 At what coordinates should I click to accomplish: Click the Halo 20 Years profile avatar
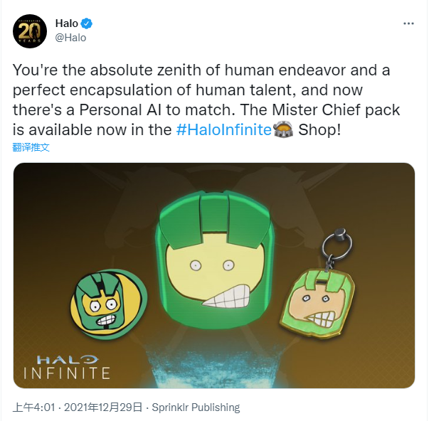[x=29, y=30]
